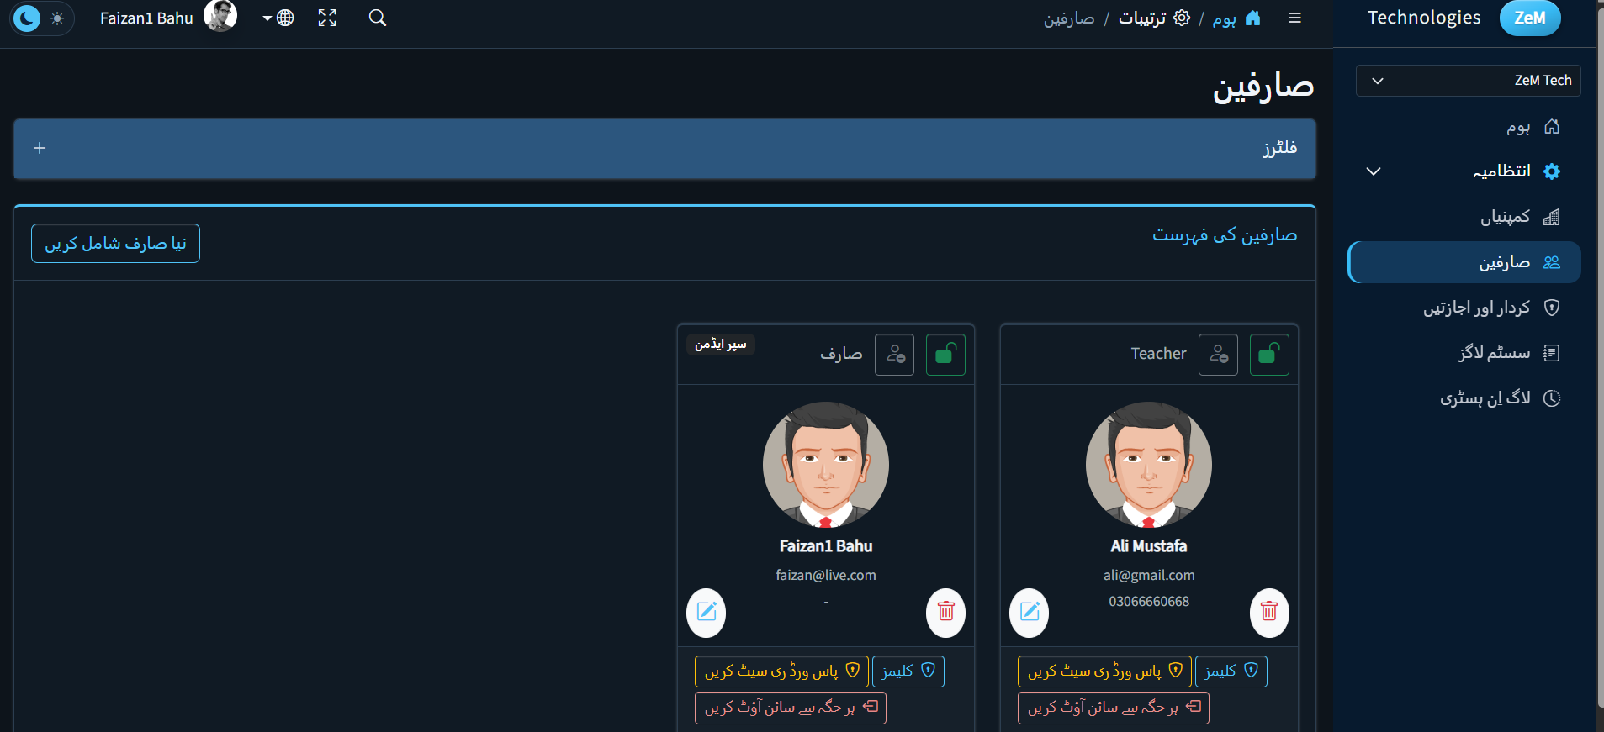Open the search magnifier icon

(x=378, y=18)
